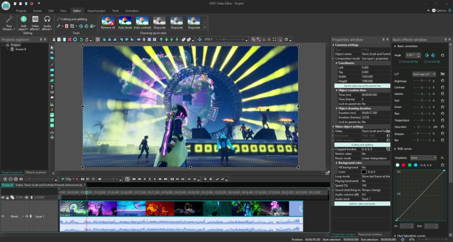Click the Activation tab
The height and width of the screenshot is (242, 453).
132,11
